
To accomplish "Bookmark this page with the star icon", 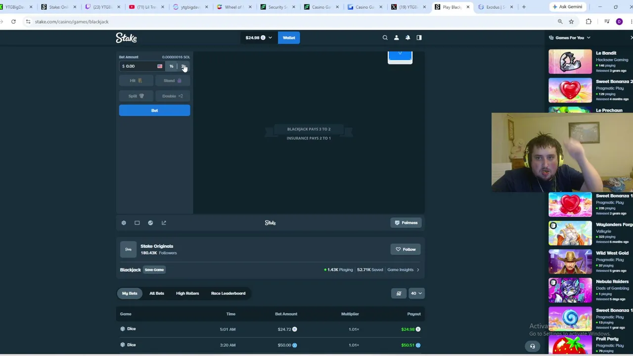I will (571, 22).
